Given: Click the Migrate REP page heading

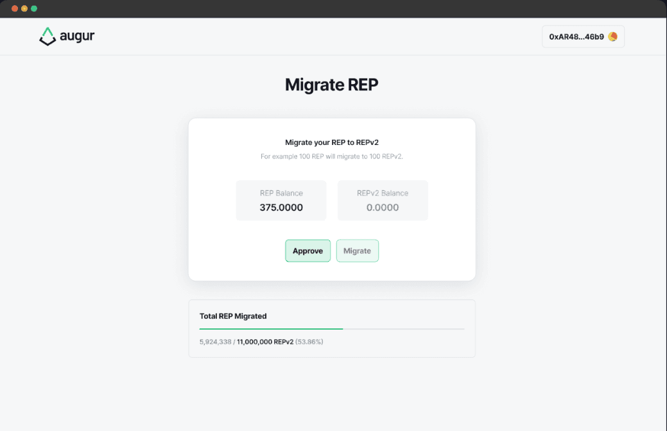Looking at the screenshot, I should coord(331,85).
